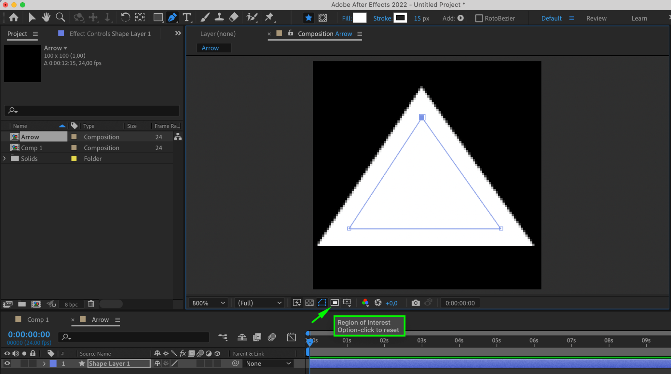Enable the RotoBezier checkbox
The width and height of the screenshot is (671, 374).
pos(479,18)
